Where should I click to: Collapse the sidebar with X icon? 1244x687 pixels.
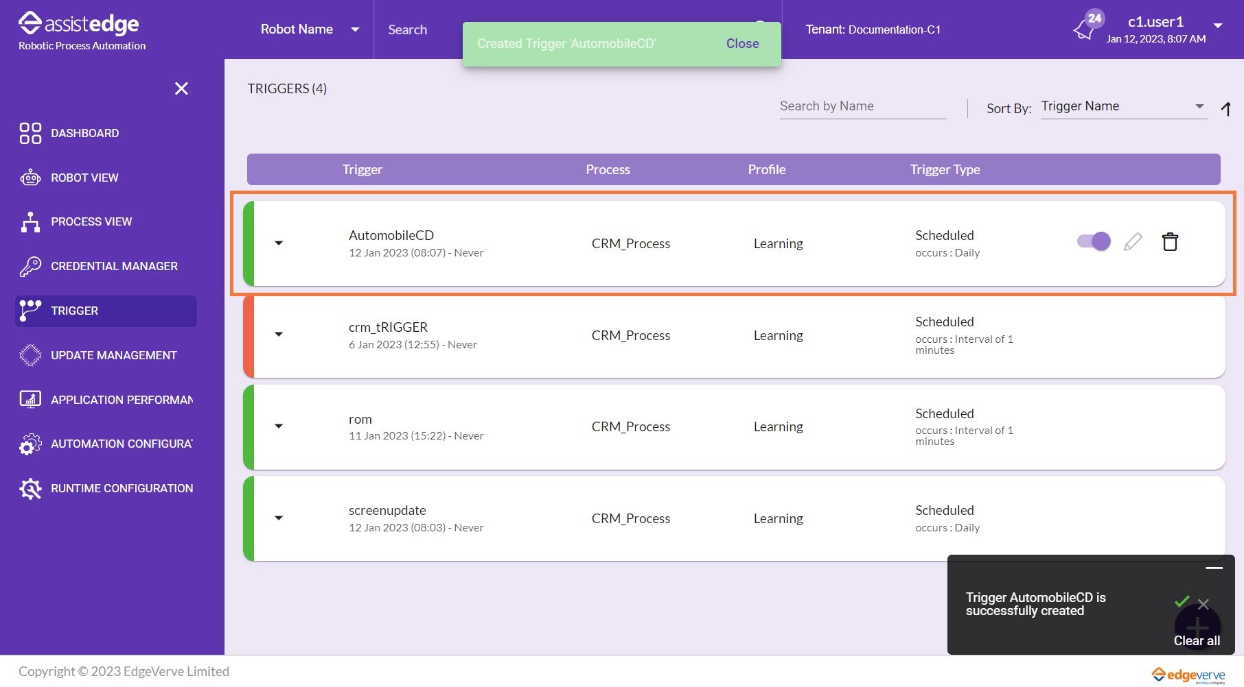tap(181, 88)
